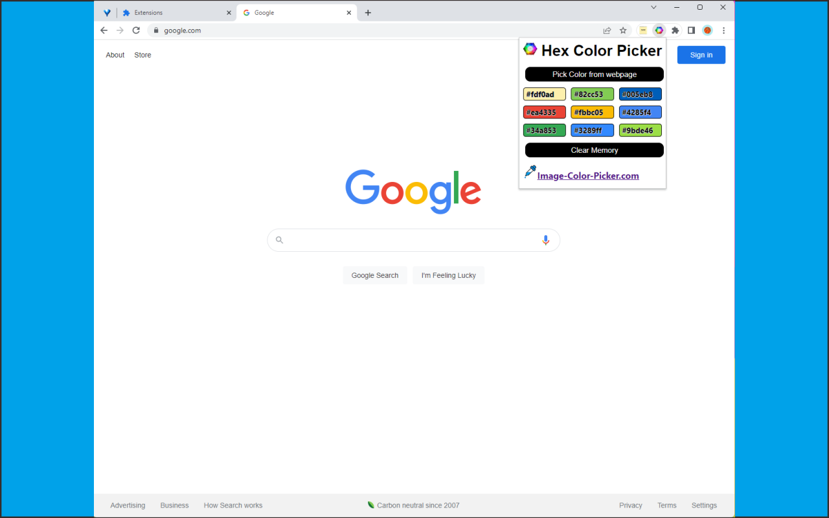
Task: Click the Google Search button
Action: [375, 275]
